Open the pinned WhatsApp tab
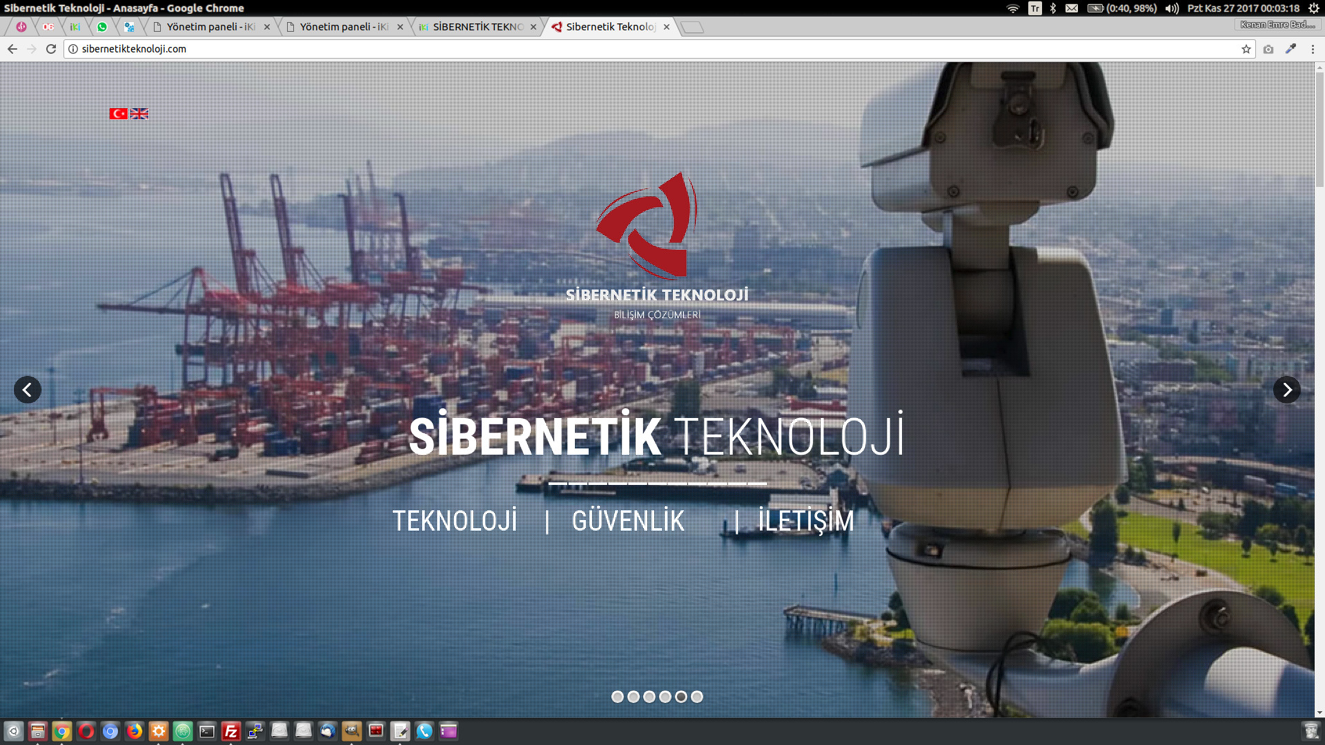Screen dimensions: 1325x745 tap(102, 27)
